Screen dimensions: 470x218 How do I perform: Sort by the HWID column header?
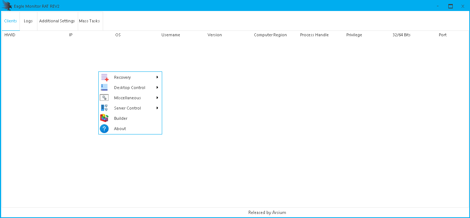[x=10, y=35]
